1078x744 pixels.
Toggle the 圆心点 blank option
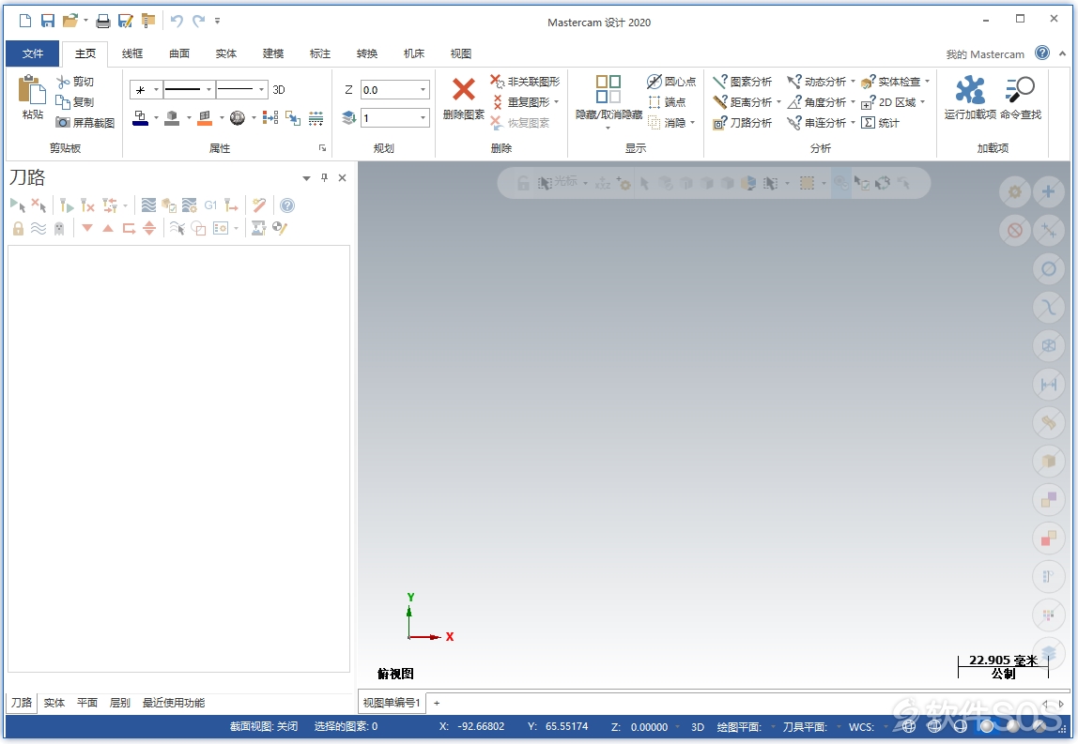pos(671,81)
